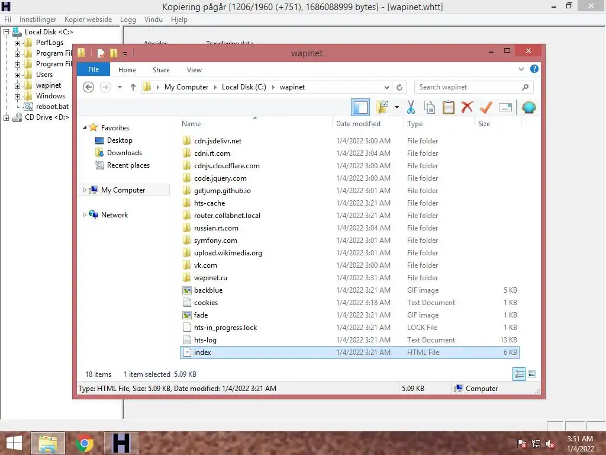Open the Share ribbon tab
The width and height of the screenshot is (606, 455).
coord(161,70)
